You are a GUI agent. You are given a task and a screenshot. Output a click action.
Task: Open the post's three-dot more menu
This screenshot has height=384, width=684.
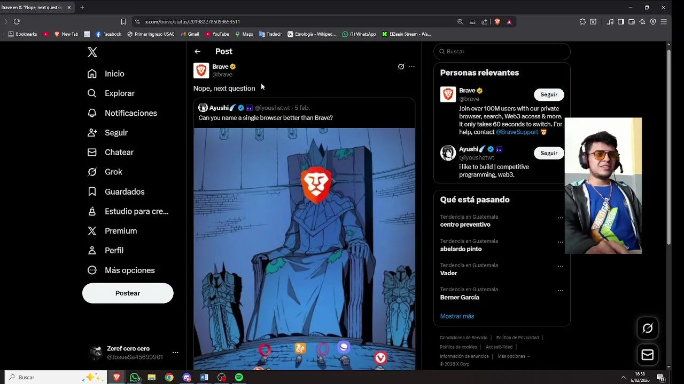411,67
